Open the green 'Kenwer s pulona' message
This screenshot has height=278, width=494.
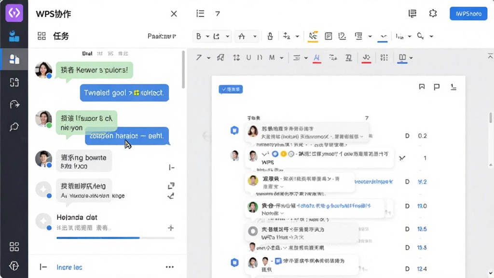tap(94, 70)
